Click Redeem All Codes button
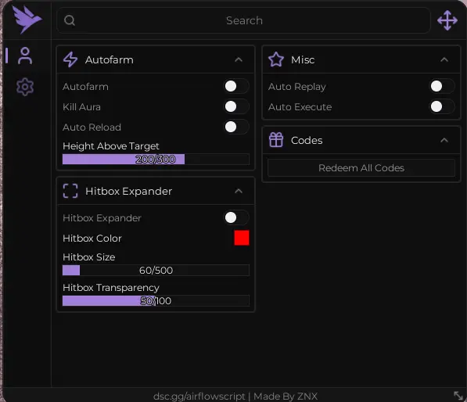Viewport: 467px width, 402px height. click(361, 168)
